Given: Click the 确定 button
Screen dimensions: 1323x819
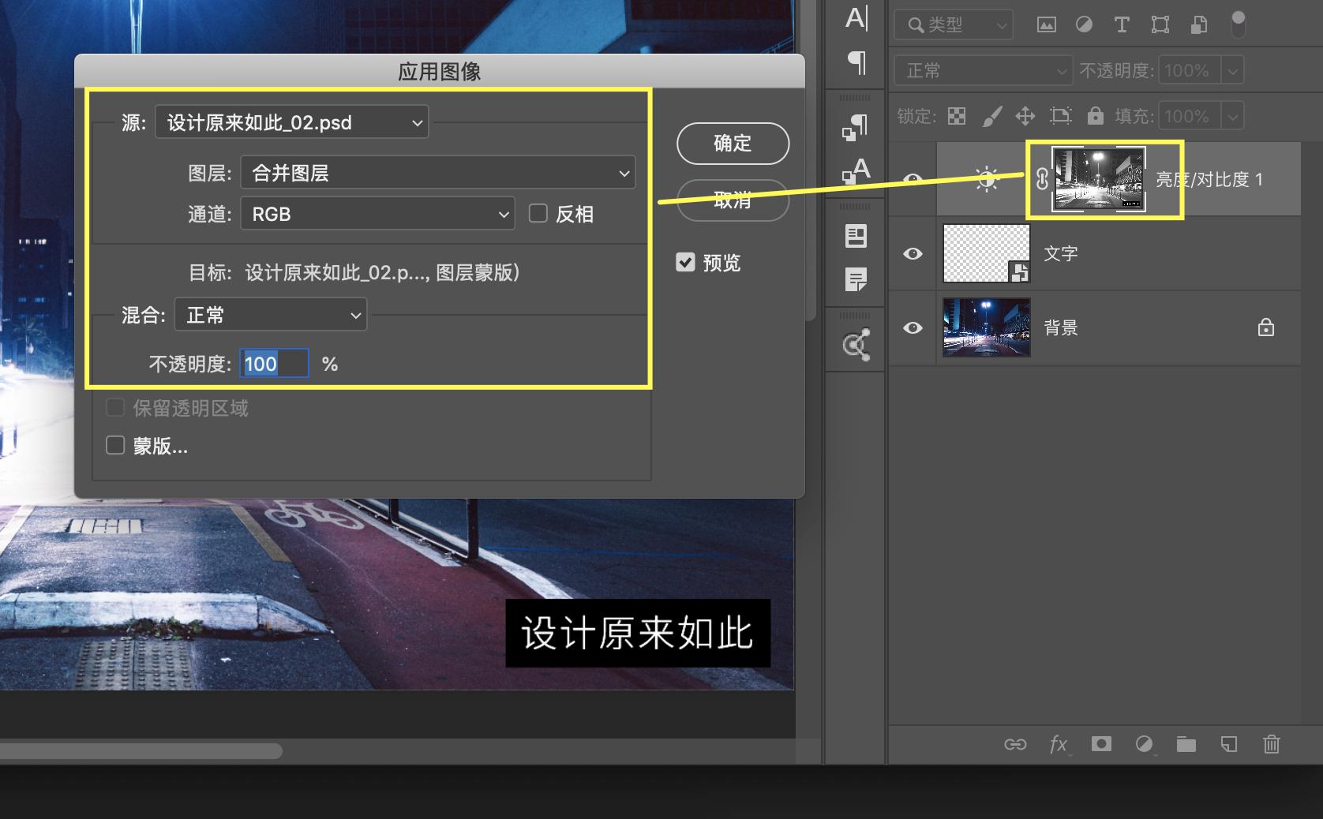Looking at the screenshot, I should pos(732,144).
